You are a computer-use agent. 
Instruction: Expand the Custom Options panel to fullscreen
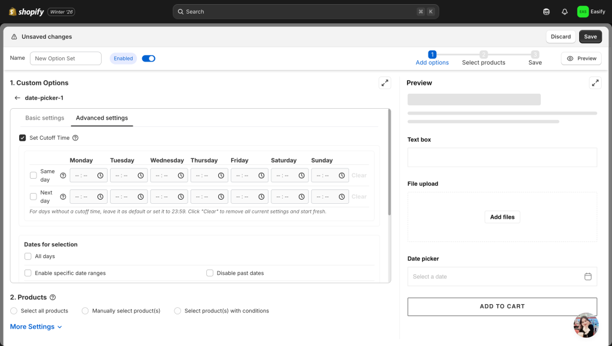click(x=385, y=83)
